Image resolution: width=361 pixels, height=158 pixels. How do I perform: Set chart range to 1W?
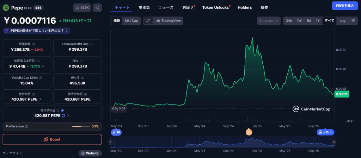tap(299, 21)
